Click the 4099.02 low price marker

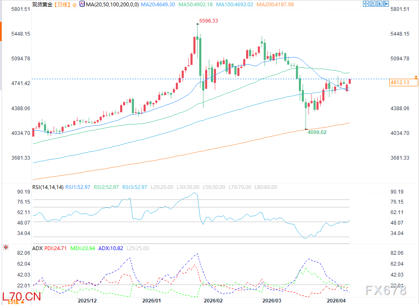(316, 132)
